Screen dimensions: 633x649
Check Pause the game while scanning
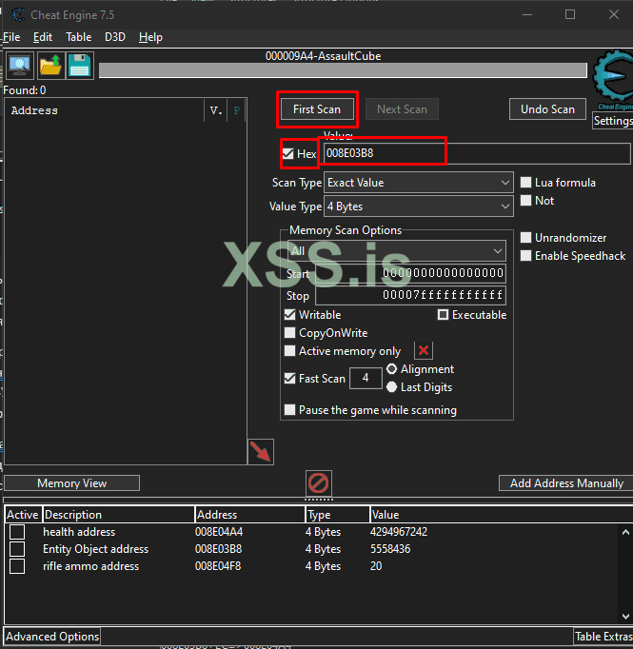point(289,410)
